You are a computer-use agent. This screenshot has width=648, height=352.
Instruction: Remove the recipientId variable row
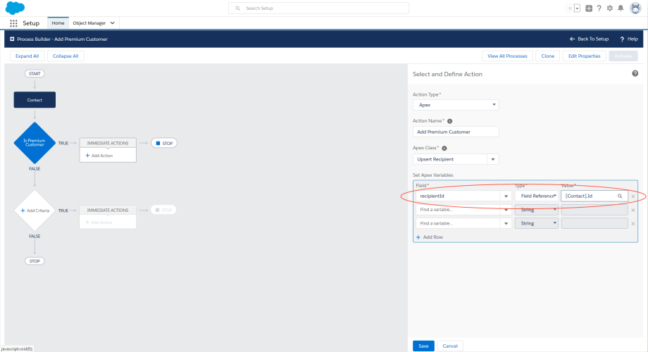[633, 196]
